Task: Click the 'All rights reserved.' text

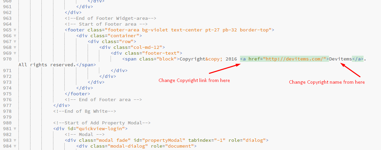Action: click(x=47, y=65)
